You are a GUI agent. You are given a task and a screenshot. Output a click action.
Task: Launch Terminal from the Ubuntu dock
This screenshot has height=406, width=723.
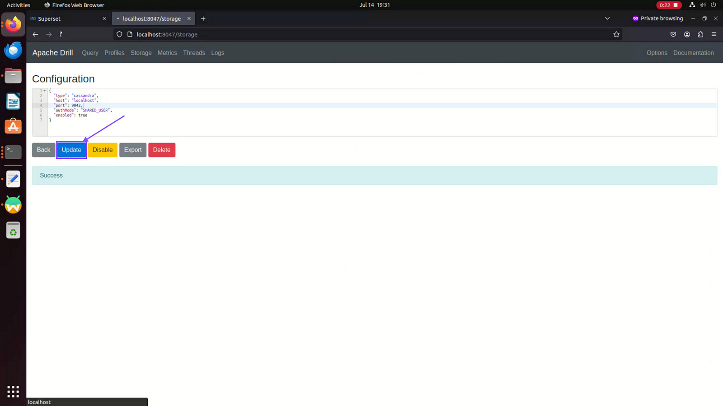(x=13, y=152)
